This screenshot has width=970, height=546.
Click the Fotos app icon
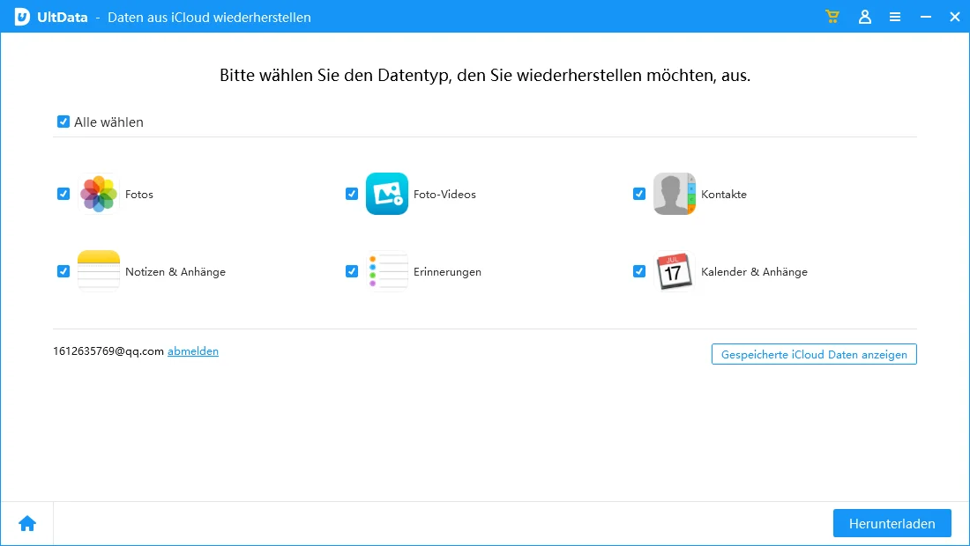(99, 194)
